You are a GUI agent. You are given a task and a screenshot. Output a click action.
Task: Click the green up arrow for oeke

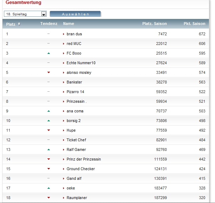pos(48,188)
